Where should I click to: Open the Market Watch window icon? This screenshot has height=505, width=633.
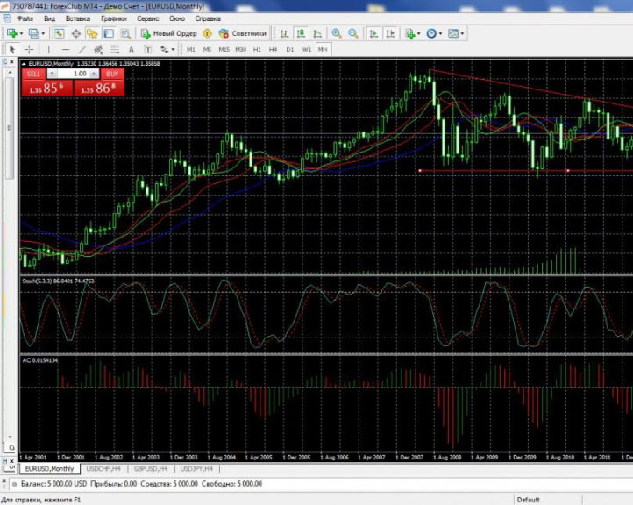(59, 33)
